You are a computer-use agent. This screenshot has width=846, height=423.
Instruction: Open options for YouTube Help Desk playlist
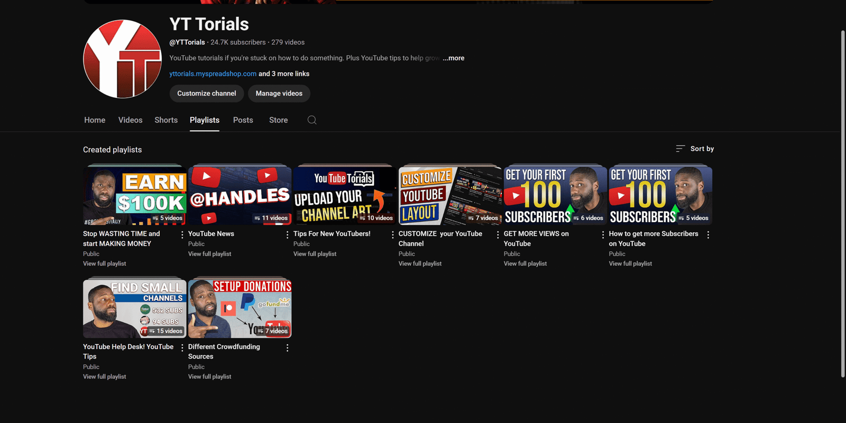(x=182, y=347)
